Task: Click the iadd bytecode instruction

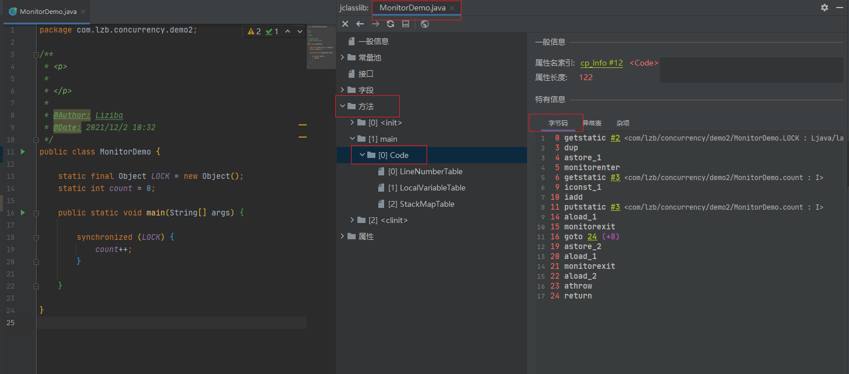Action: point(574,197)
